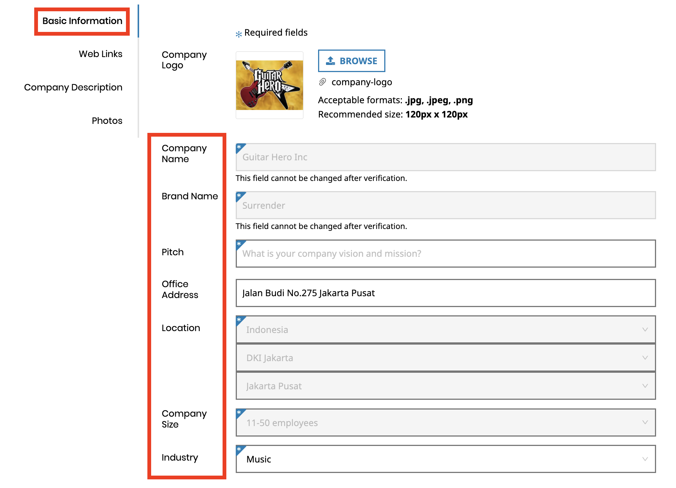676x488 pixels.
Task: Click the paperclip attachment icon
Action: (x=322, y=82)
